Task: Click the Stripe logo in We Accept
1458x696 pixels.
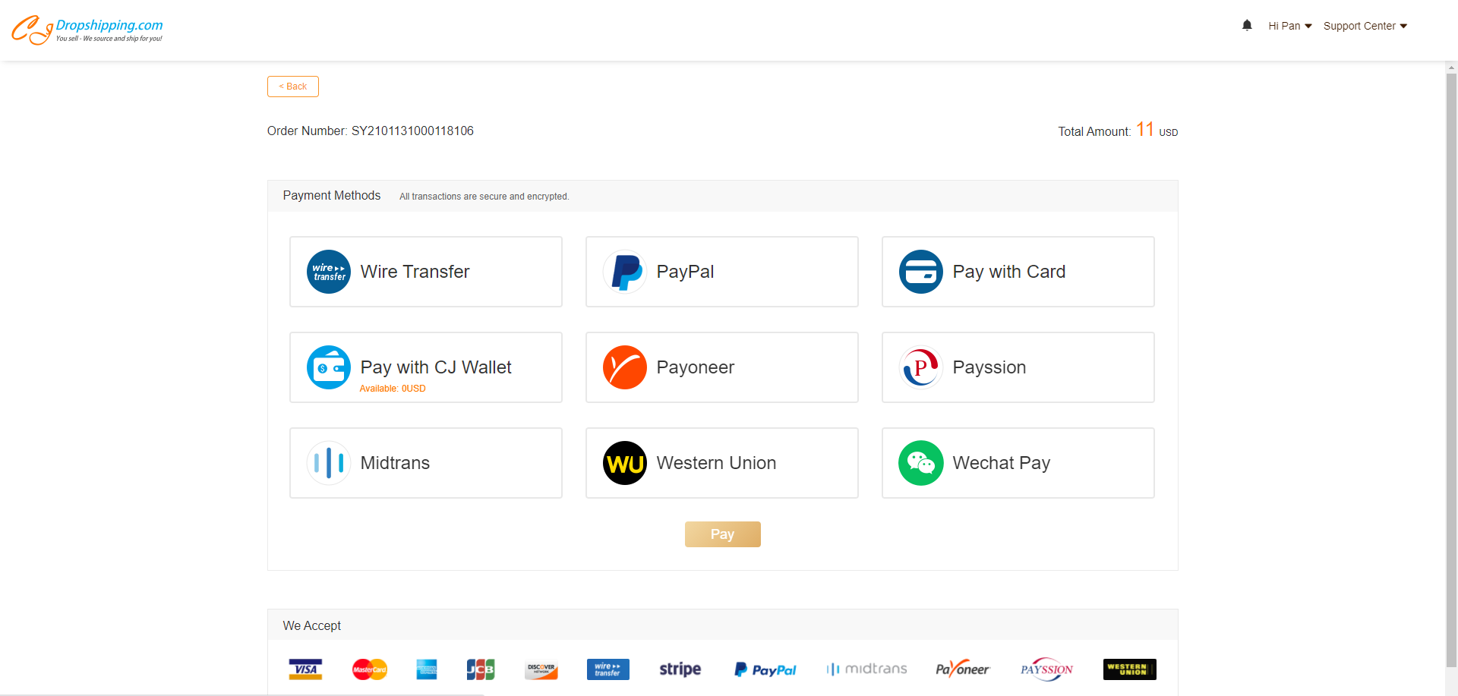Action: 680,669
